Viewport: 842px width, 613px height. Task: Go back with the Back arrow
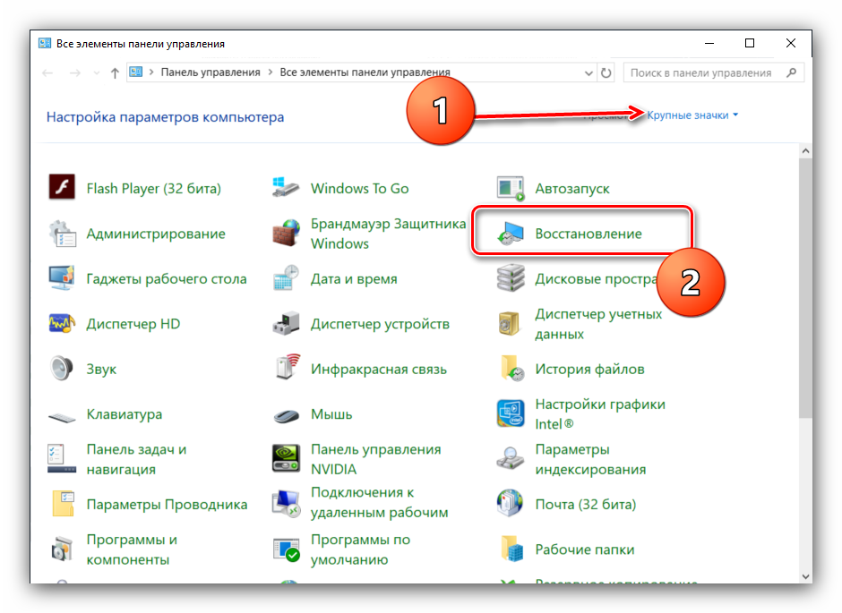47,73
